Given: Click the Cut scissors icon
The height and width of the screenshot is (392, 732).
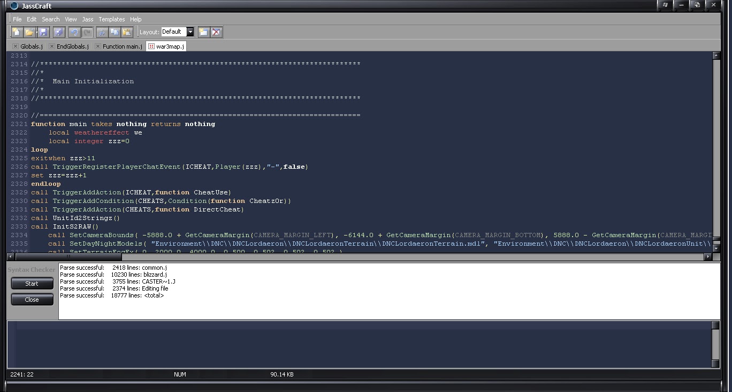Looking at the screenshot, I should [102, 32].
